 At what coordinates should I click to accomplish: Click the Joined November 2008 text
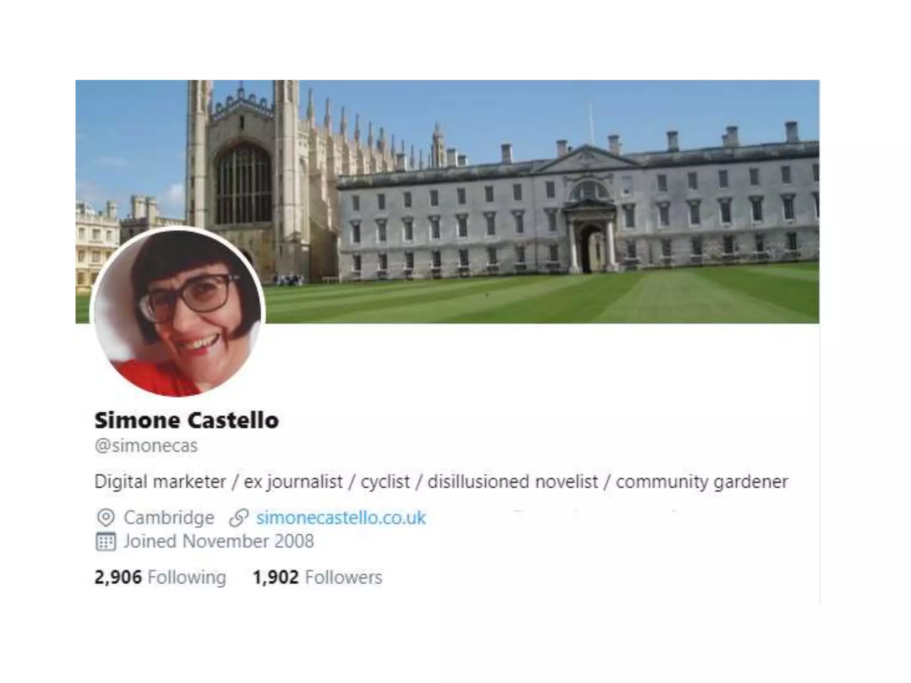pos(219,542)
